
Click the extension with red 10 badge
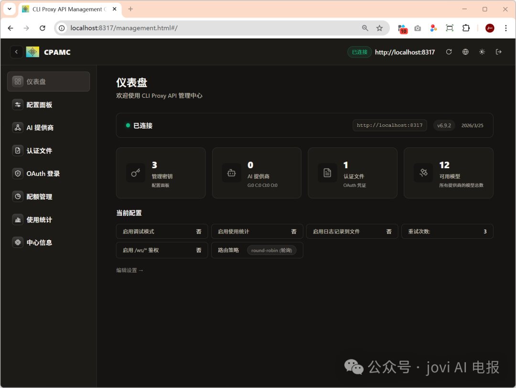402,29
